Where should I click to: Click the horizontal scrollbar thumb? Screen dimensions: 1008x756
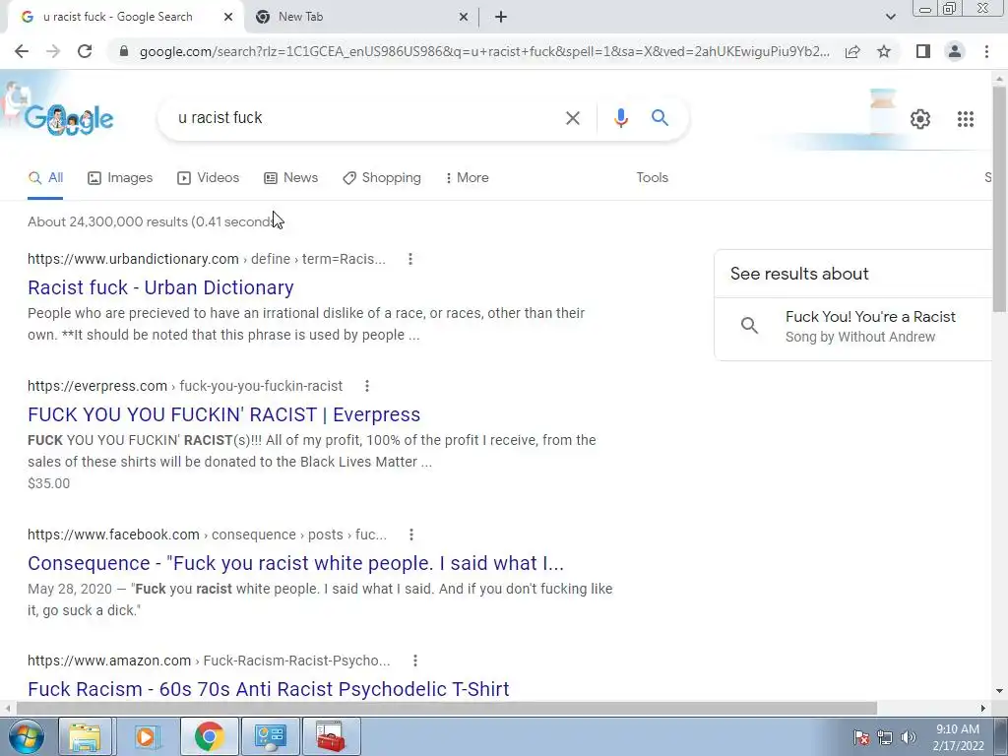pos(446,708)
